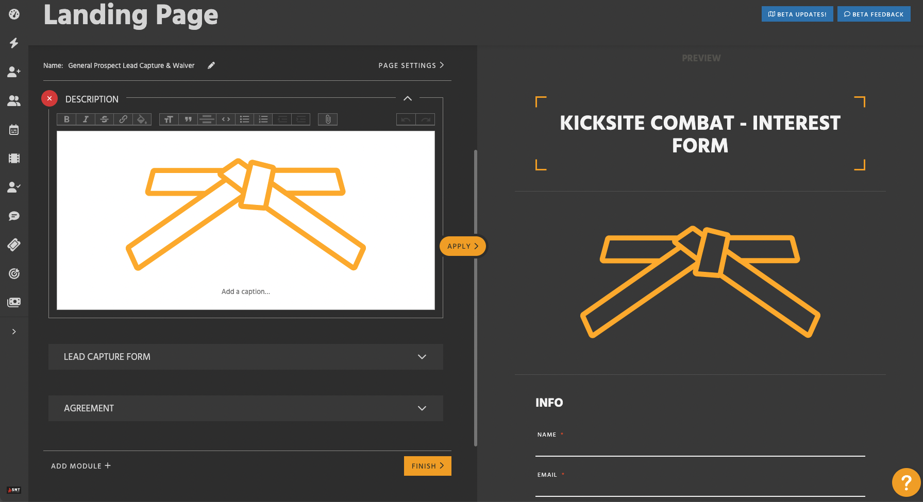Open the bulleted list tool
Image resolution: width=923 pixels, height=502 pixels.
pos(244,119)
